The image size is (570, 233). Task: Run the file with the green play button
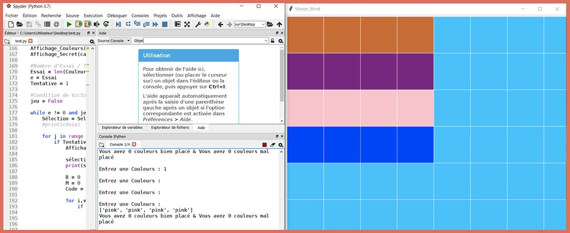click(69, 24)
